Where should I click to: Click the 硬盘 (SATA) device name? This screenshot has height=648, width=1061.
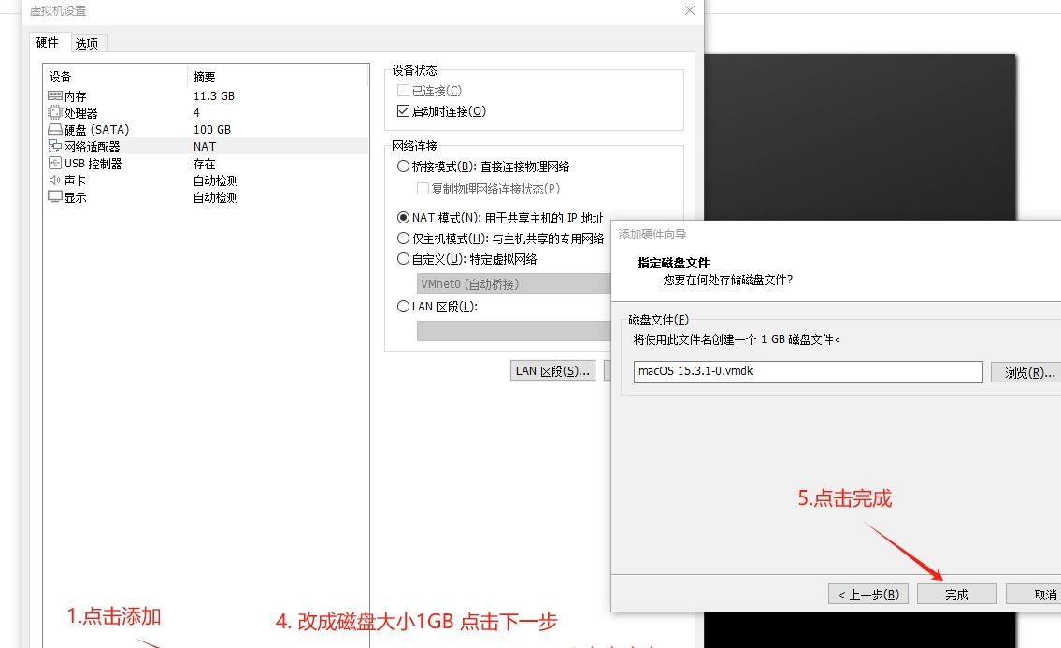pos(97,129)
